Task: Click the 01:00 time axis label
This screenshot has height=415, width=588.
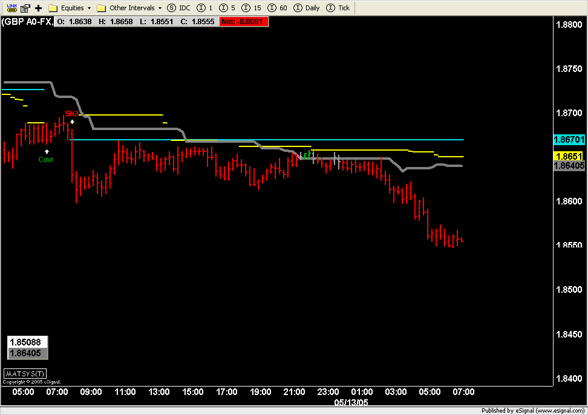Action: (362, 392)
